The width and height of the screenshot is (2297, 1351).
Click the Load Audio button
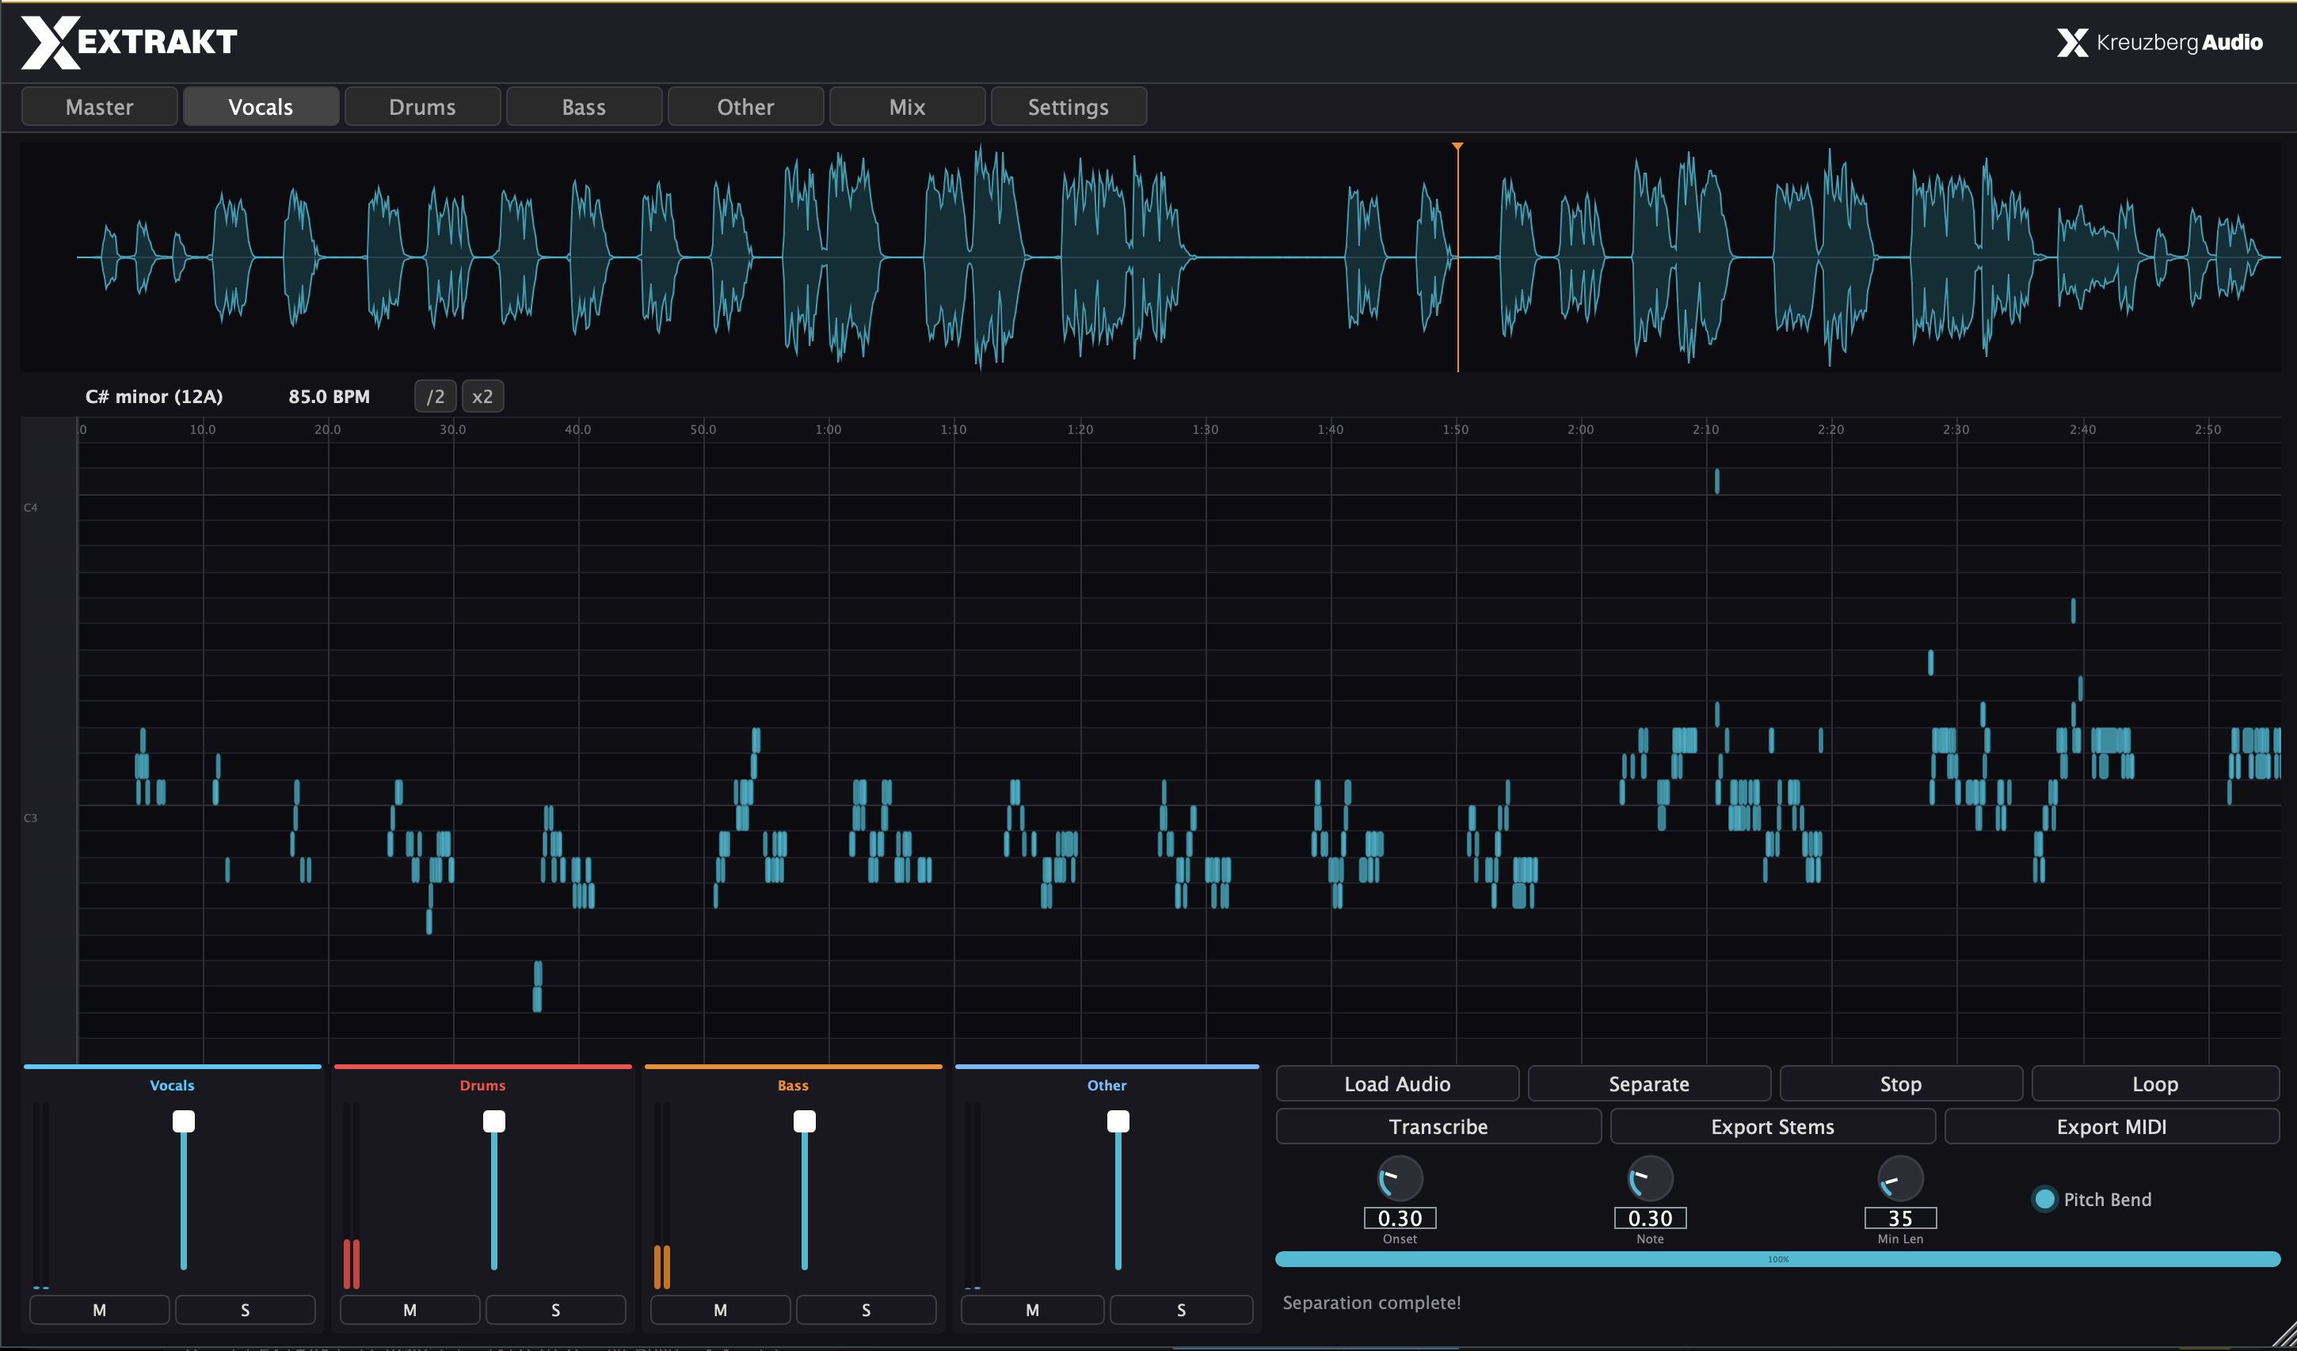tap(1397, 1084)
